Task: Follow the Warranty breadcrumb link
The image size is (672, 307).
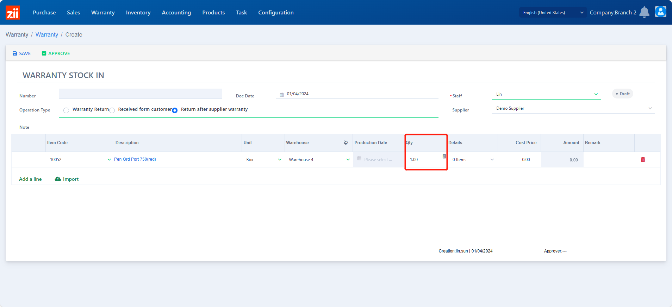Action: click(47, 34)
